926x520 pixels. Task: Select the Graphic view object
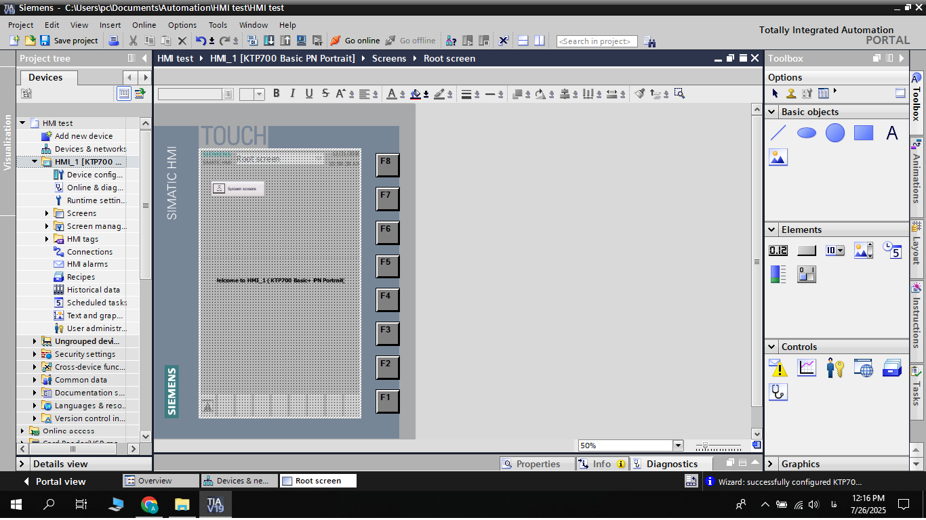click(x=778, y=158)
